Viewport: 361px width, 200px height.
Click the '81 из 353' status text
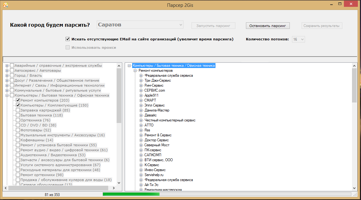coord(52,195)
